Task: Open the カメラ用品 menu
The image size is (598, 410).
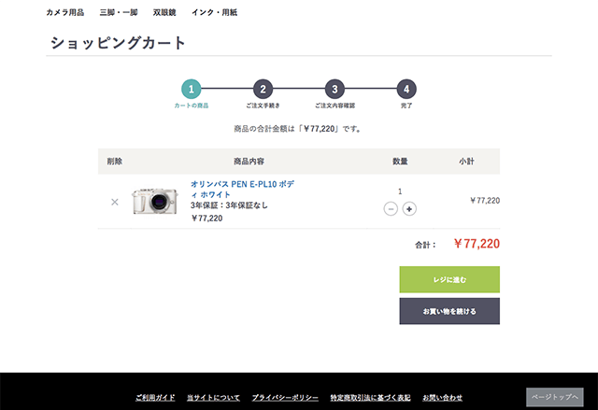Action: point(64,12)
